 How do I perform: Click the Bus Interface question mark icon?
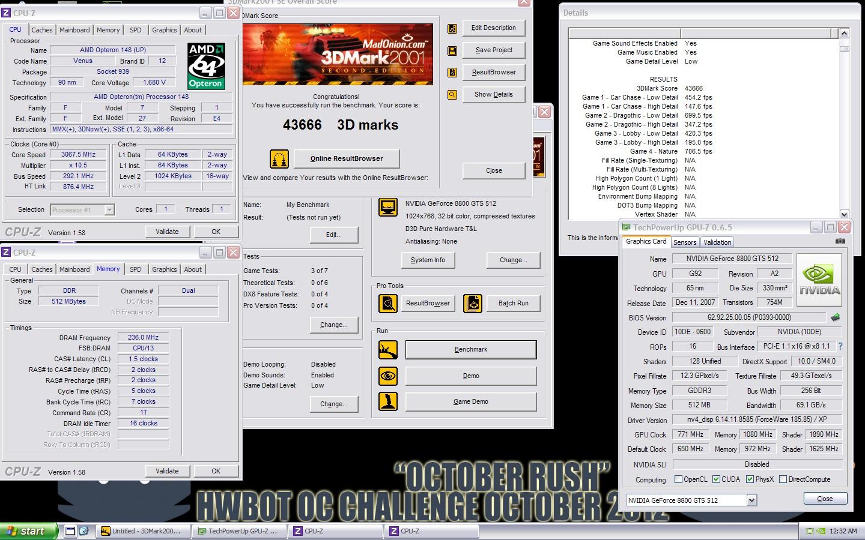coord(840,346)
